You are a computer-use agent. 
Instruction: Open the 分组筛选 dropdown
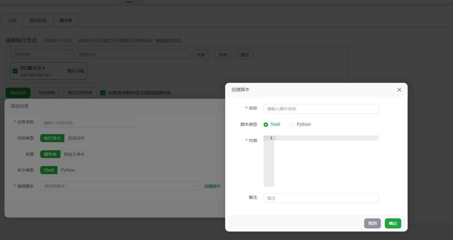tap(42, 54)
